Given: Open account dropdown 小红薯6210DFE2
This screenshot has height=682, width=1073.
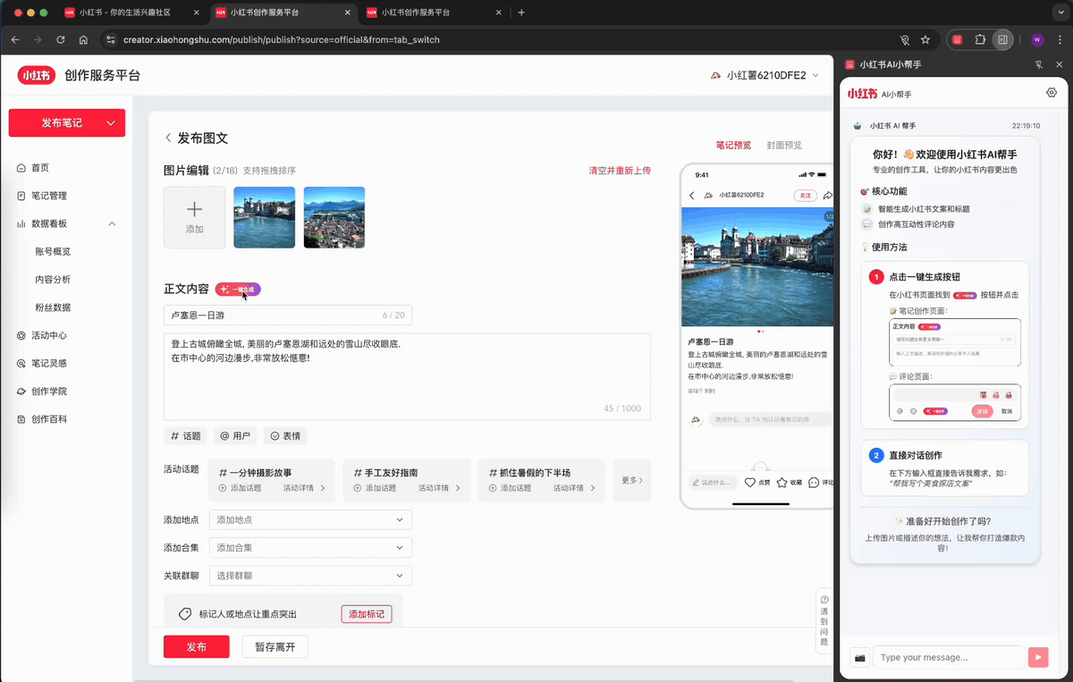Looking at the screenshot, I should click(x=765, y=76).
